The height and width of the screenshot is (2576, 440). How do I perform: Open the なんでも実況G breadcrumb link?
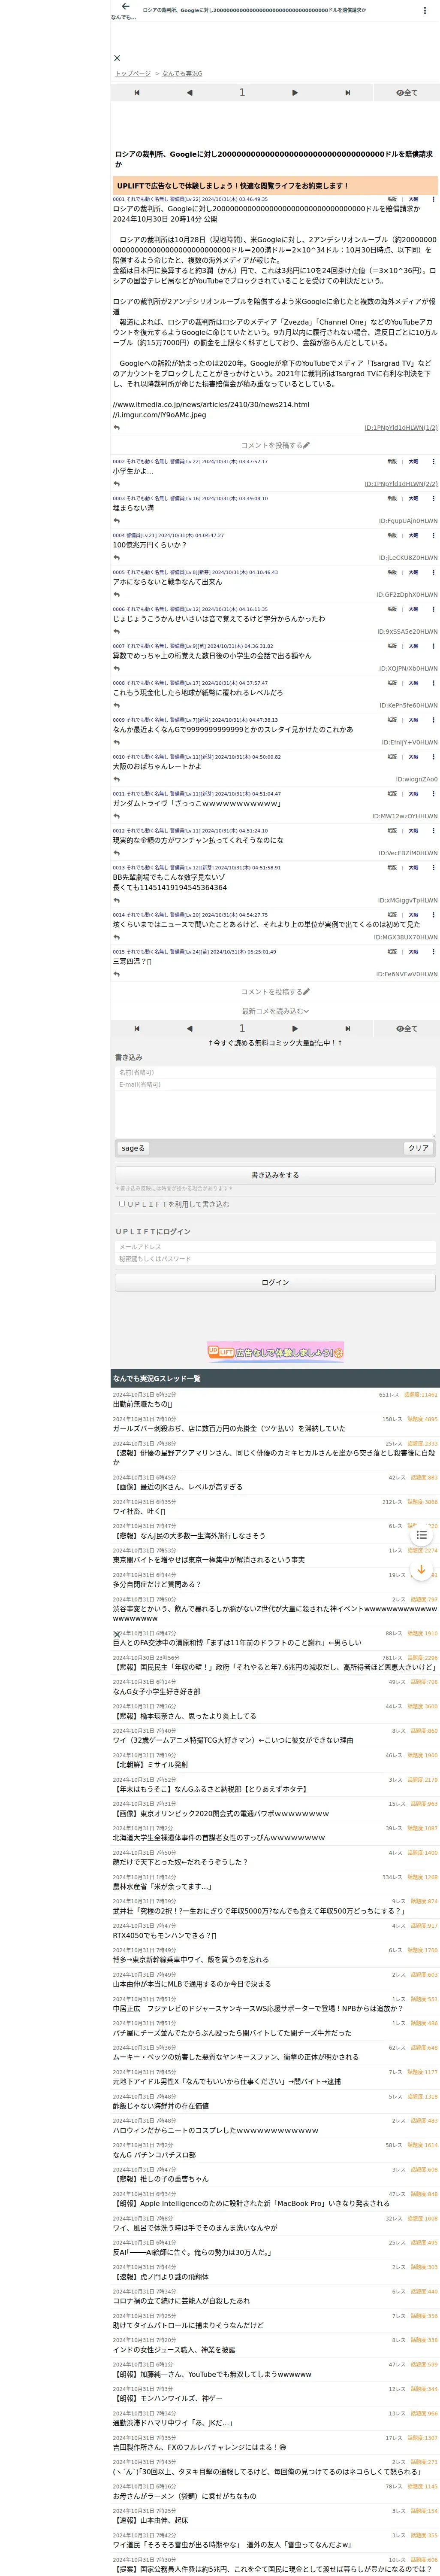point(182,74)
